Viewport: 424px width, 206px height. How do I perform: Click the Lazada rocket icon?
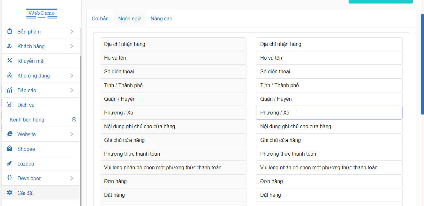coord(10,164)
